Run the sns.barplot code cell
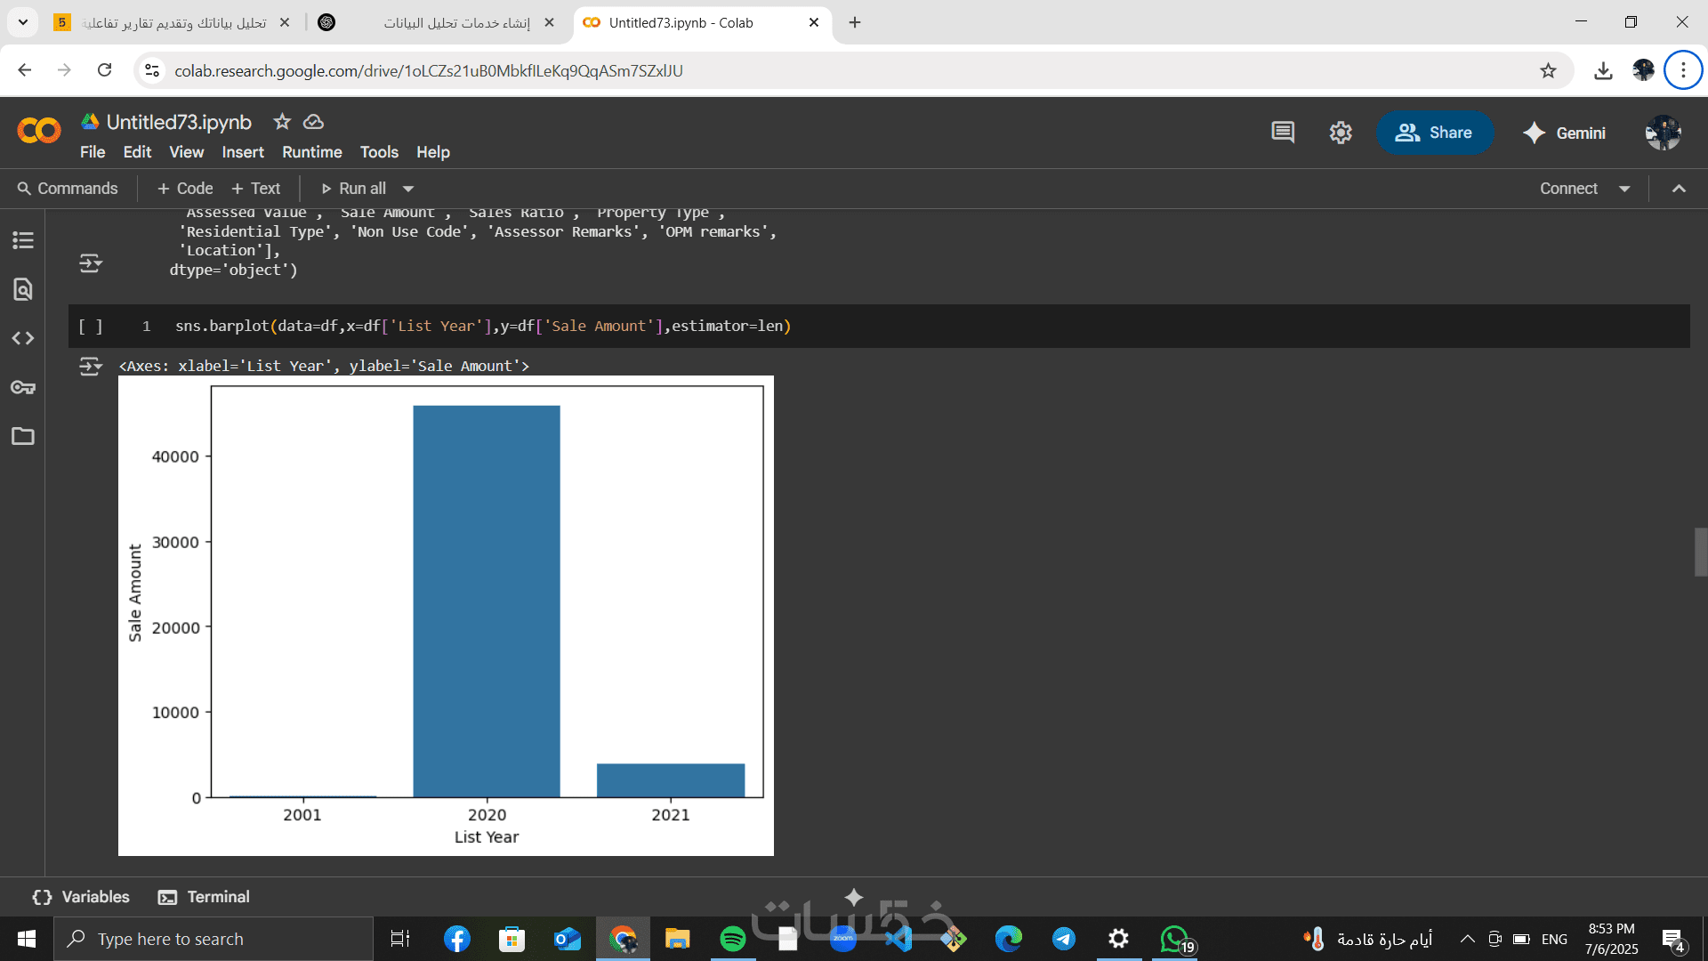 [90, 327]
